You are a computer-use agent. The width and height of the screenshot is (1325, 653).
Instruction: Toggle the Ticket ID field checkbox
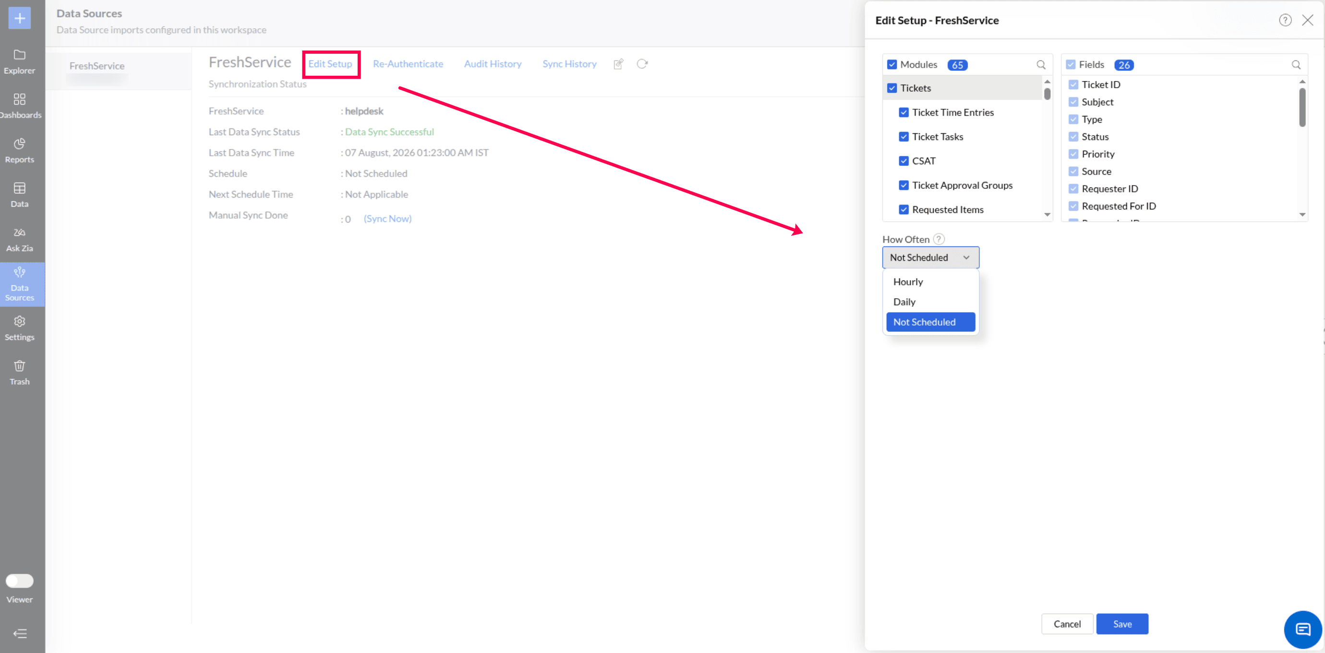click(1073, 85)
